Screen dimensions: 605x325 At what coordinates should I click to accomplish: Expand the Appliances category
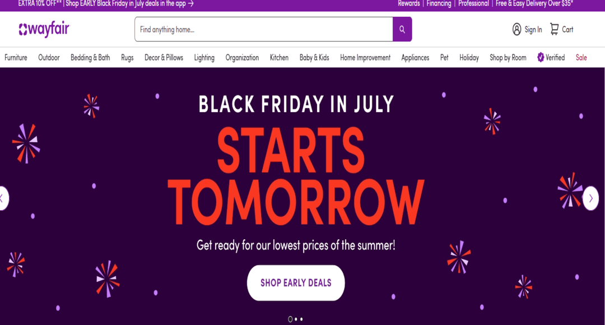click(x=415, y=57)
